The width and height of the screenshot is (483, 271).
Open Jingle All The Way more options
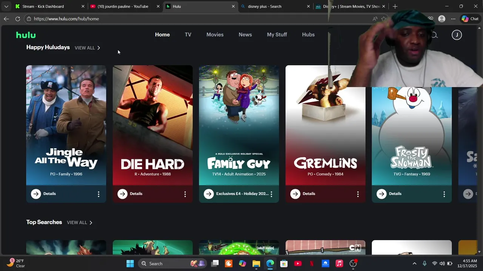[x=98, y=194]
